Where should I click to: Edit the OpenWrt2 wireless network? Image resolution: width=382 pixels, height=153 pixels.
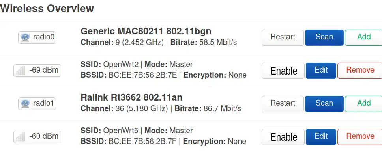click(x=321, y=71)
